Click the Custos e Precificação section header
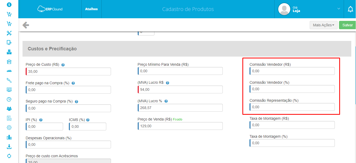This screenshot has width=356, height=163. 187,49
